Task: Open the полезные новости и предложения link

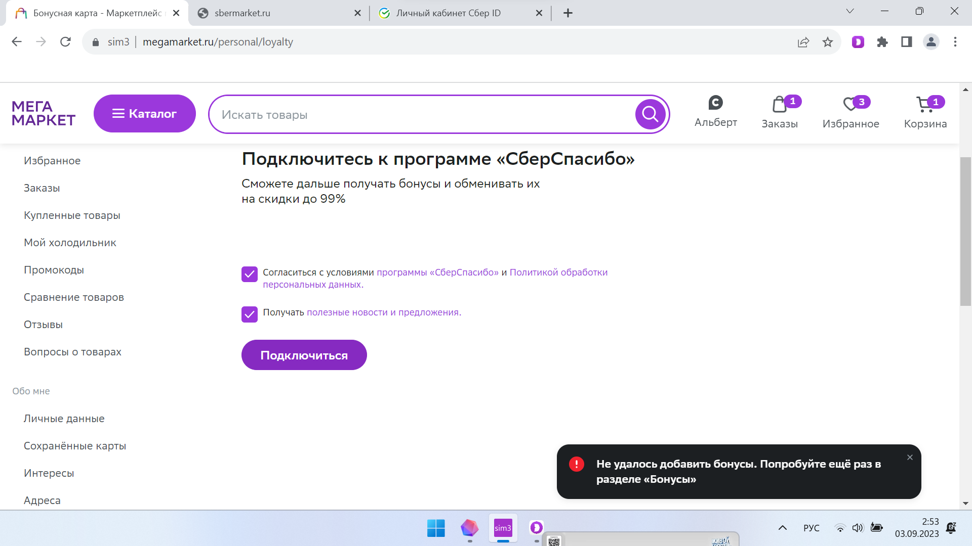Action: coord(384,312)
